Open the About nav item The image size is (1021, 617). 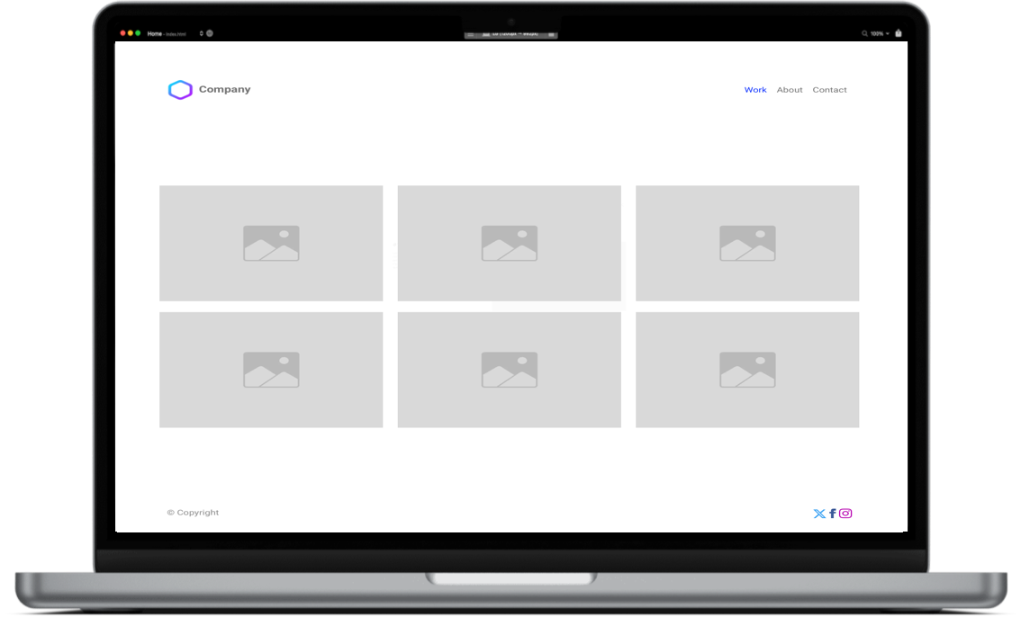(790, 90)
